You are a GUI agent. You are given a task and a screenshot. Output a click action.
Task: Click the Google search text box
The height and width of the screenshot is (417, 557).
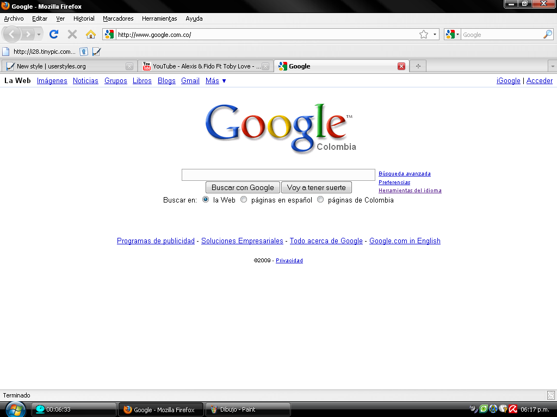tap(278, 175)
